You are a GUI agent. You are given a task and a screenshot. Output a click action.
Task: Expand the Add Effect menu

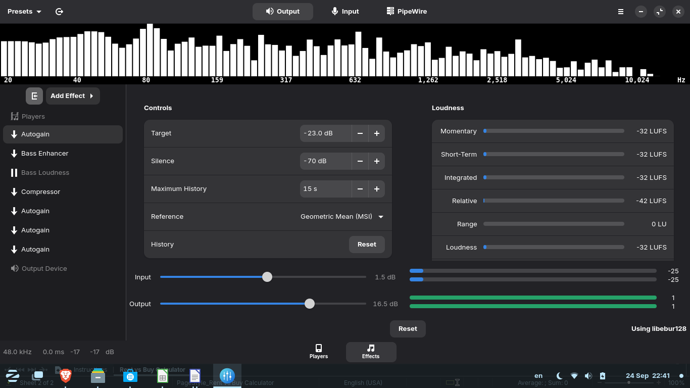coord(72,96)
